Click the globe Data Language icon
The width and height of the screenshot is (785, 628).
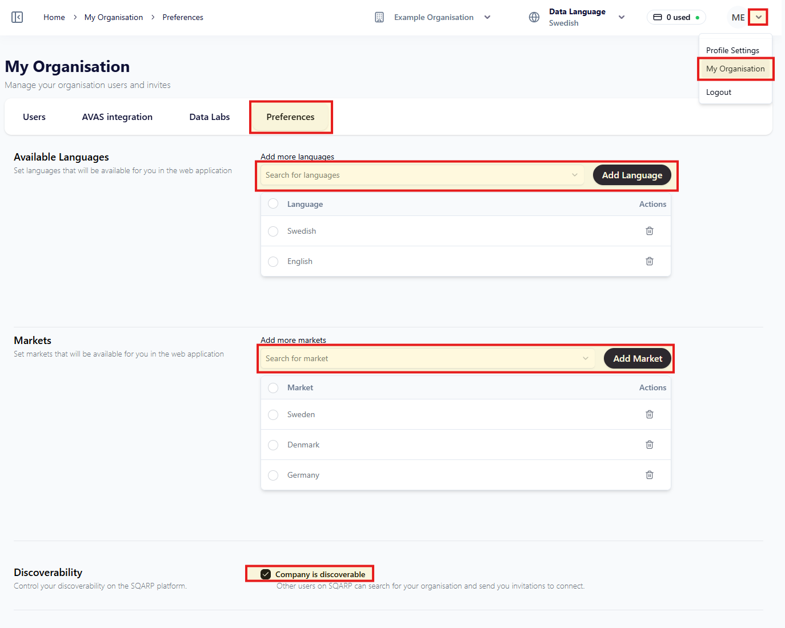[534, 17]
